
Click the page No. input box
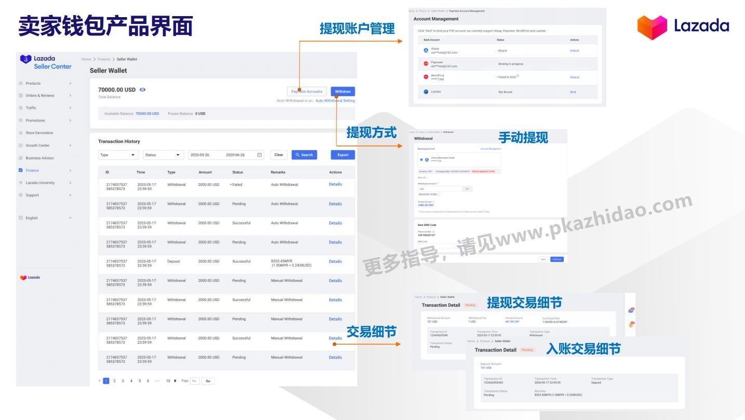point(195,381)
